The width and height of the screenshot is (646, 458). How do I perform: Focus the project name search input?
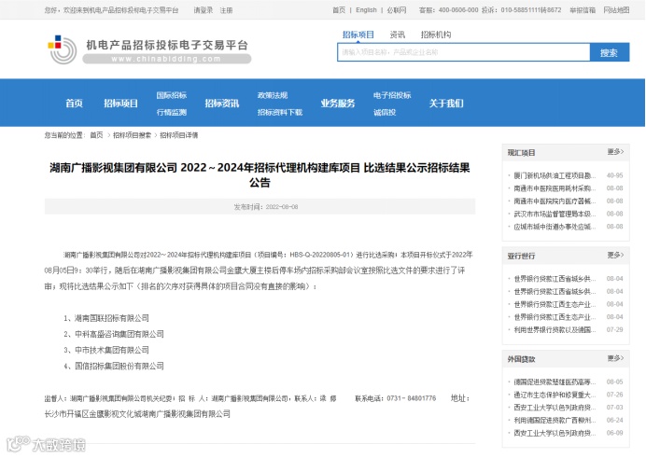[x=463, y=52]
